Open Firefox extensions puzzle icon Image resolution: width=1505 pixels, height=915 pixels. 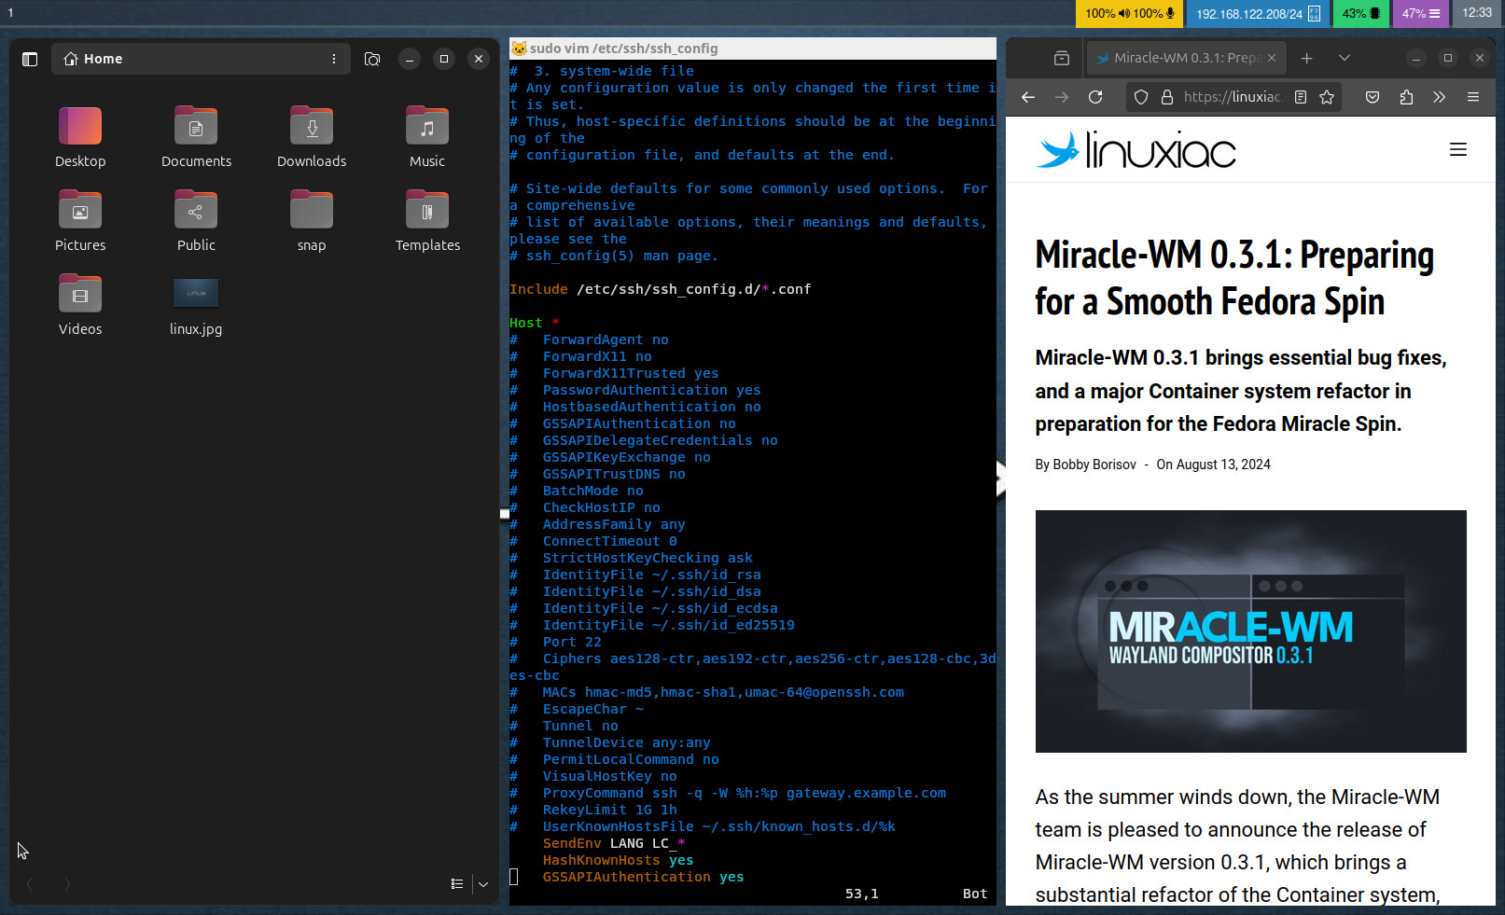1406,97
